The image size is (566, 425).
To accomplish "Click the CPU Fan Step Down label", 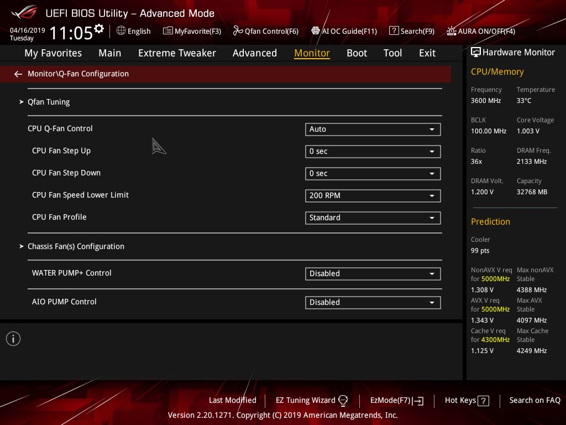I will click(x=66, y=173).
